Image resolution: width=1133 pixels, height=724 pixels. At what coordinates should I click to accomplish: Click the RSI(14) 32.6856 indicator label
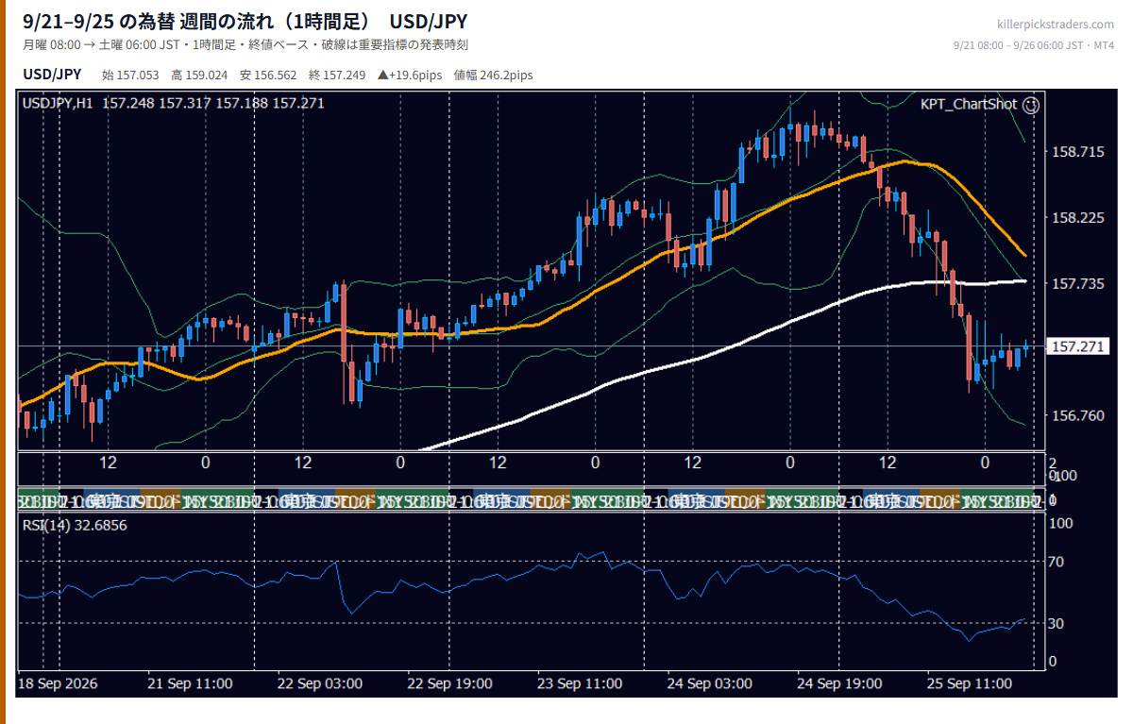tap(75, 525)
